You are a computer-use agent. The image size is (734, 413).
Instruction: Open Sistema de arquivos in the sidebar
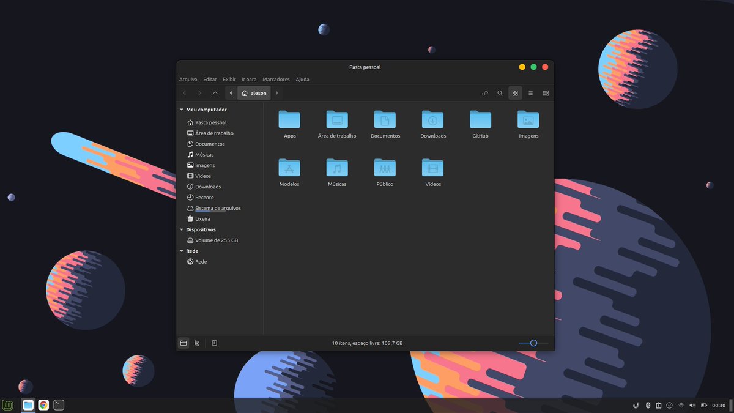pyautogui.click(x=220, y=208)
